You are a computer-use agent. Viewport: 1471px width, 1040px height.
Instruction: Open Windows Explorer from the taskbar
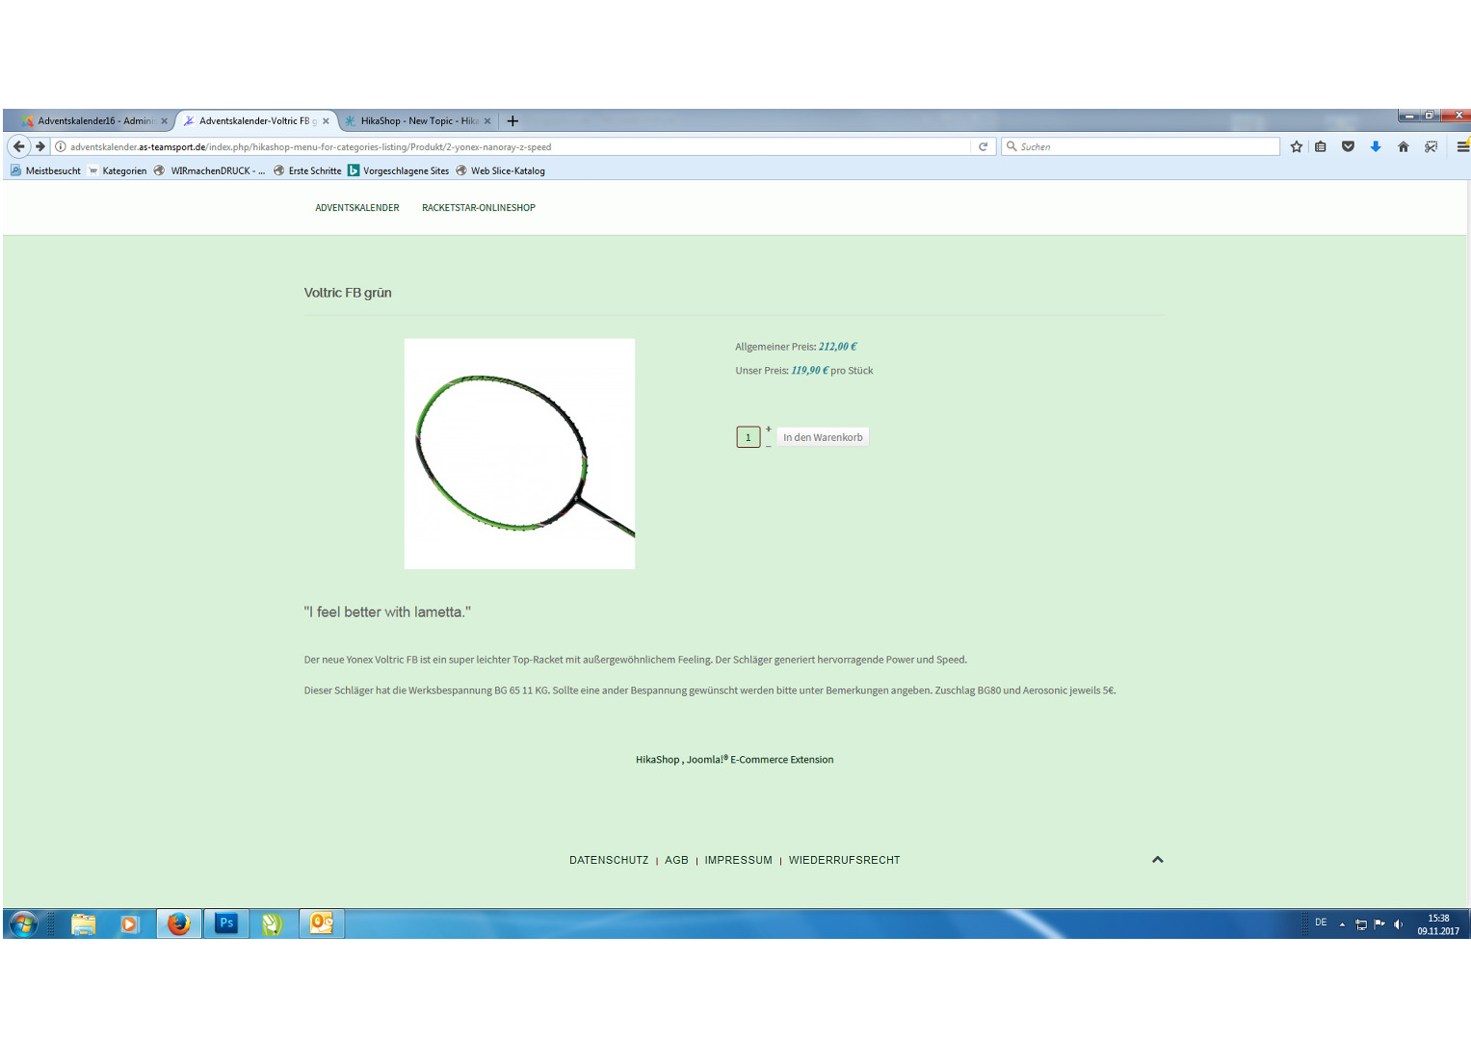[84, 924]
